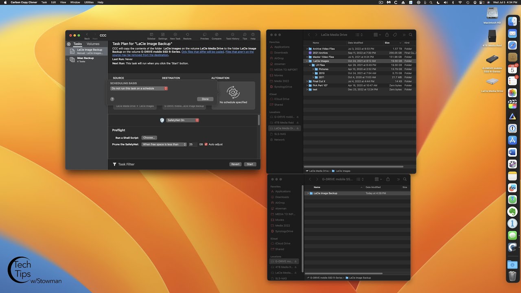Expand the Archive Video Files folder

coord(308,49)
